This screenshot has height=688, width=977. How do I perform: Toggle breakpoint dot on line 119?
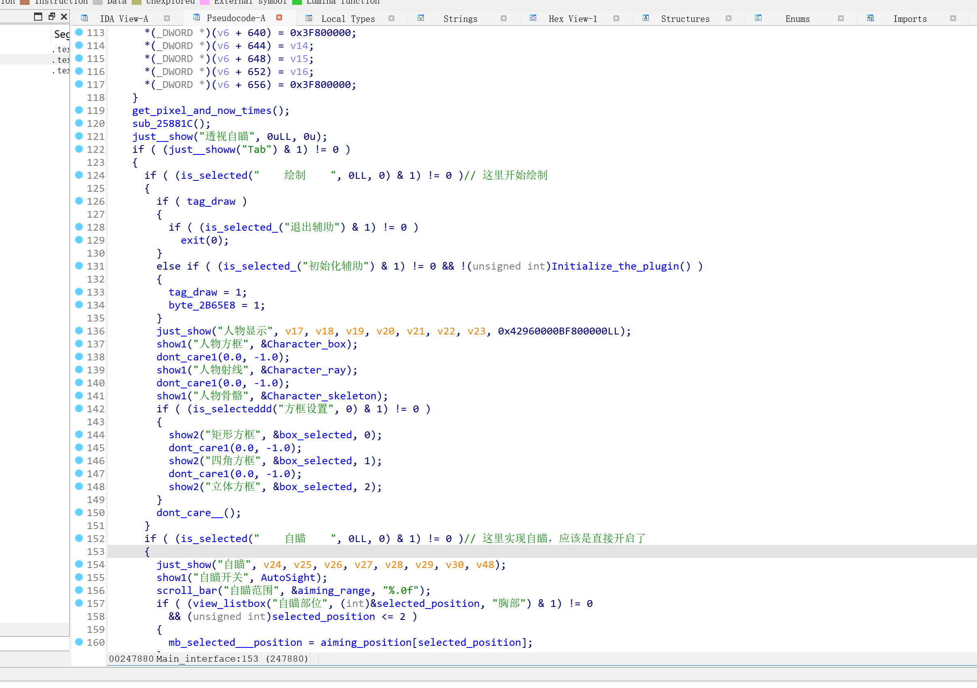(x=79, y=110)
